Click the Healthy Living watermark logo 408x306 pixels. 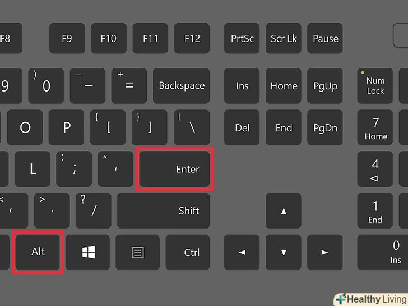[x=371, y=299]
